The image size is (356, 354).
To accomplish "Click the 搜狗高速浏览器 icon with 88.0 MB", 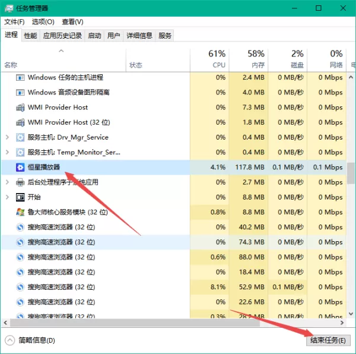I will click(x=20, y=257).
